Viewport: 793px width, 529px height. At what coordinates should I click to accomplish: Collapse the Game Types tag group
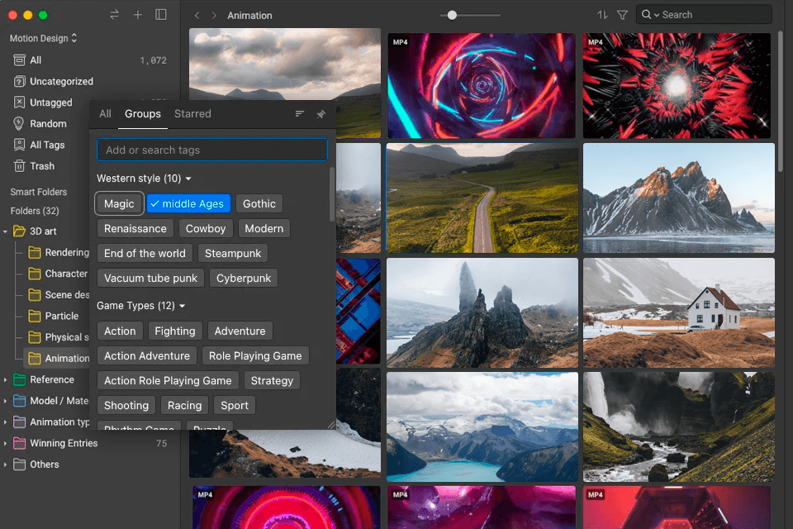(183, 306)
